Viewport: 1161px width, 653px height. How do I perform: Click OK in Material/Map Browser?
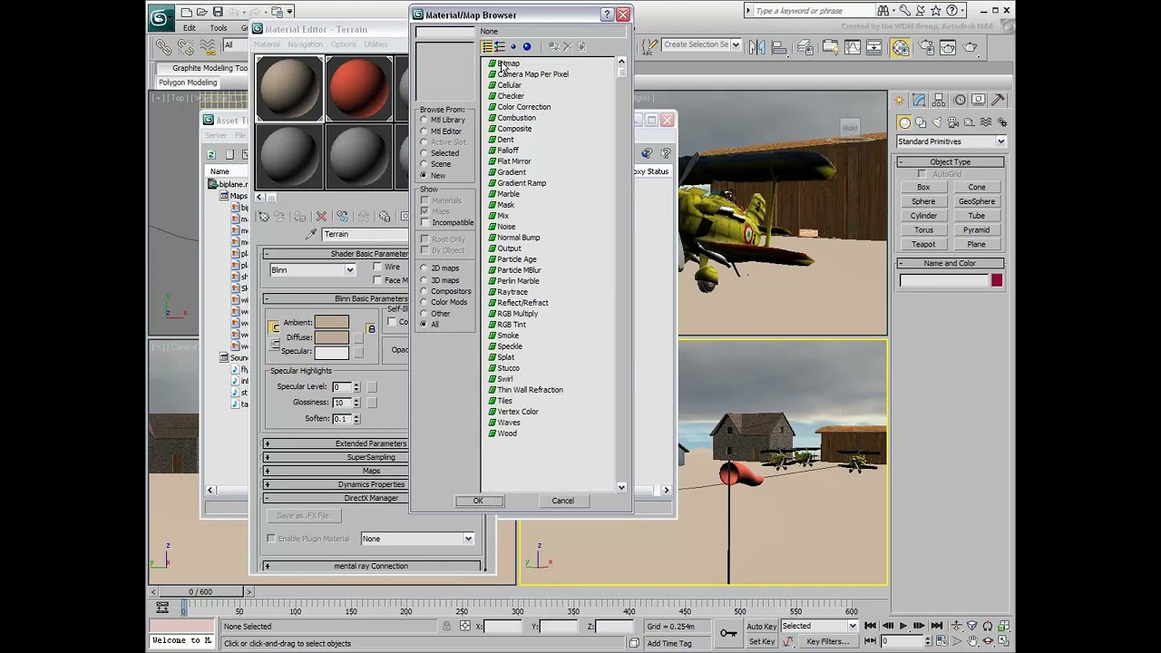point(478,501)
